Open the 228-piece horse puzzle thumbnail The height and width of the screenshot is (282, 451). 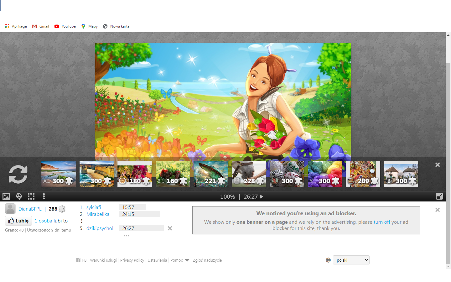coord(249,174)
